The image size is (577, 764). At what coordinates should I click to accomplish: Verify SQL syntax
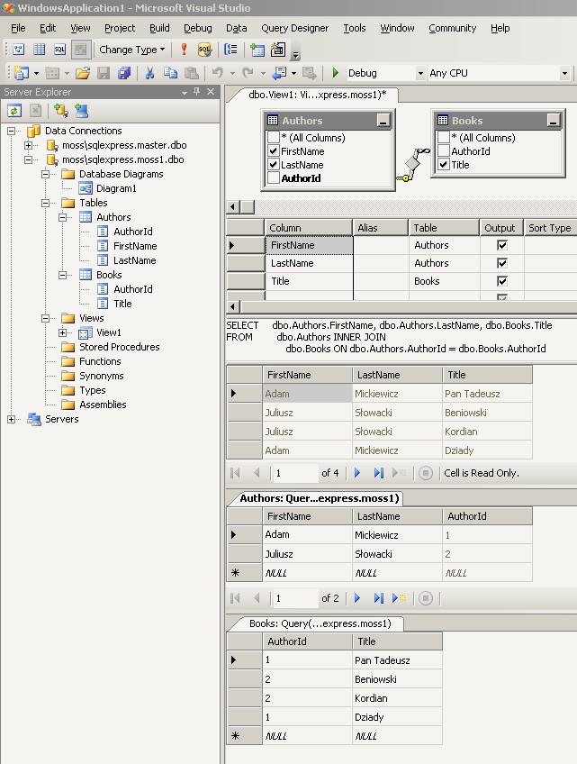(204, 50)
